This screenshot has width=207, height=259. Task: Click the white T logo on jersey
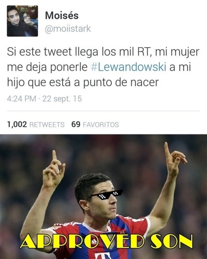(x=103, y=255)
